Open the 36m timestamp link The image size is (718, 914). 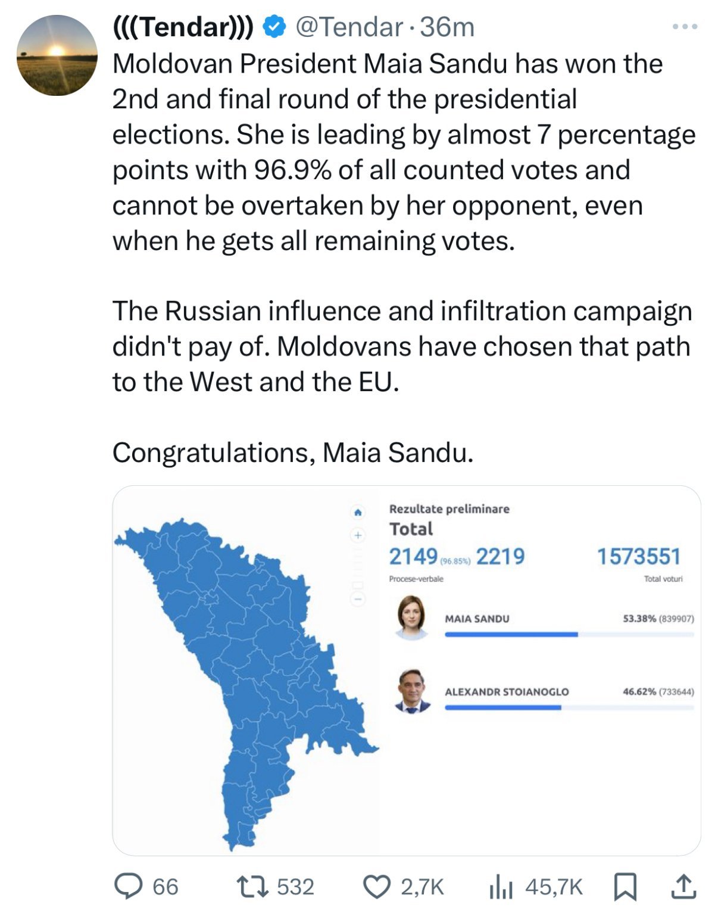(x=447, y=27)
